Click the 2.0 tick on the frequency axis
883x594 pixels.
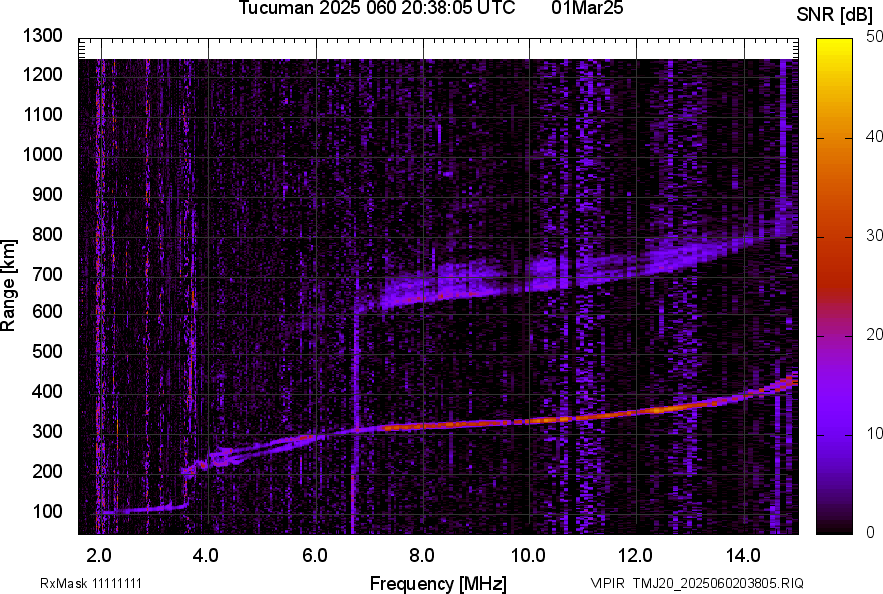[x=99, y=555]
